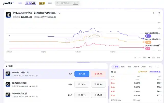The height and width of the screenshot is (103, 164).
Task: Buy 是 14.3¢ for 2027年3月31日
Action: [x=82, y=84]
